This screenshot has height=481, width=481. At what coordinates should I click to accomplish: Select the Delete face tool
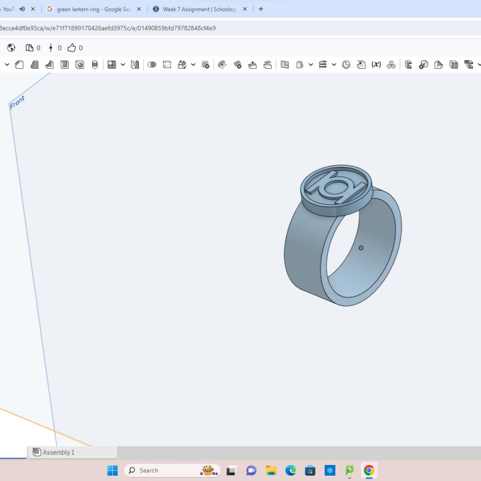(x=237, y=65)
